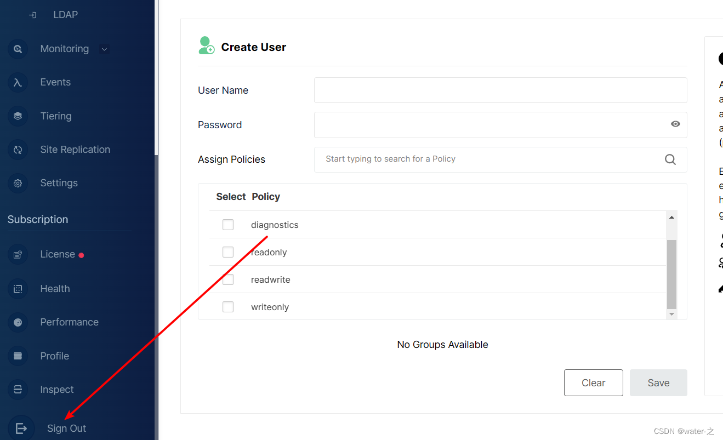Click the Monitoring magnifier icon
Image resolution: width=723 pixels, height=440 pixels.
[x=18, y=49]
